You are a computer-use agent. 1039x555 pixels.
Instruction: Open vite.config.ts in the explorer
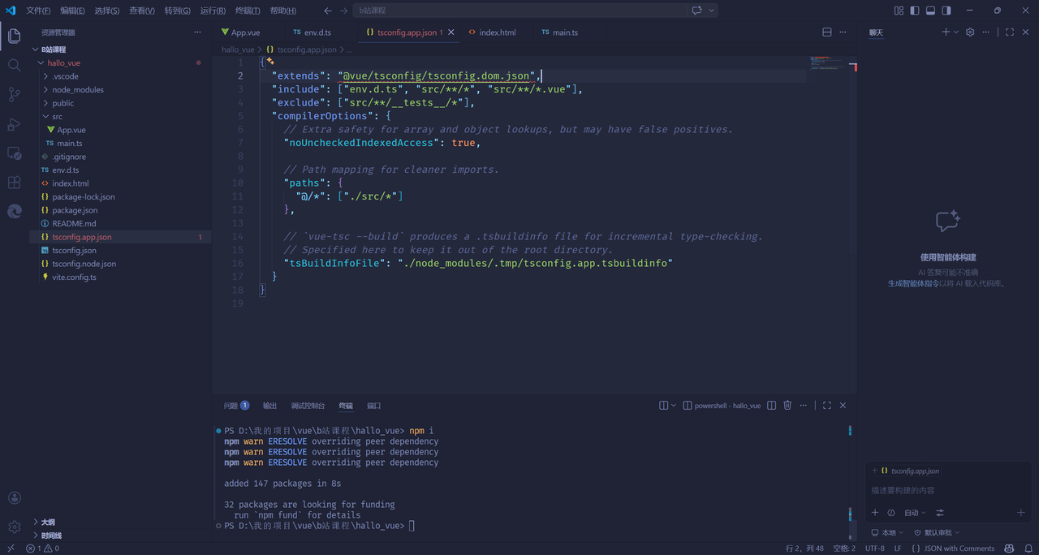[74, 277]
